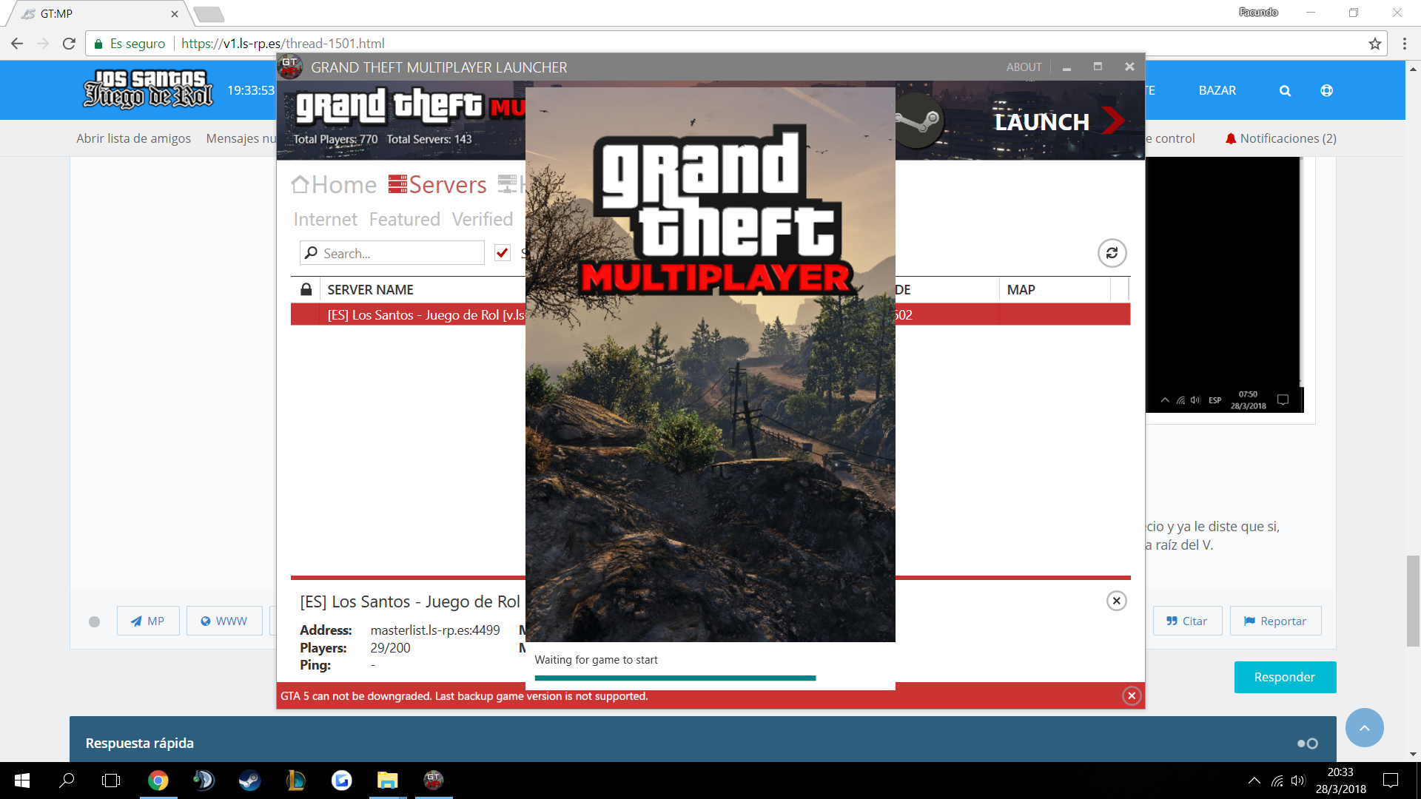Click the server Search field

click(392, 253)
